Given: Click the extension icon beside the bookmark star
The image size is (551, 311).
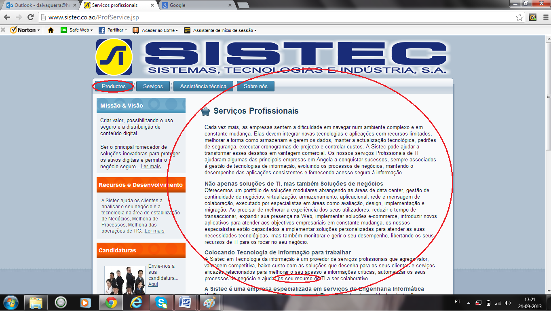Looking at the screenshot, I should pyautogui.click(x=532, y=17).
